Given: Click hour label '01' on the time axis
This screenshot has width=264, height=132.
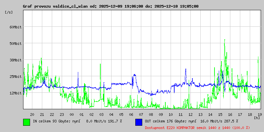Looking at the screenshot, I should pos(82,115).
